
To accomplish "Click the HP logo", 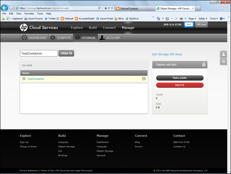I will tap(24, 28).
